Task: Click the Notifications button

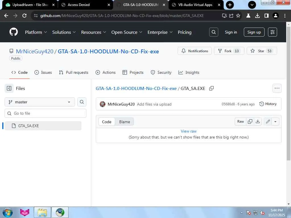Action: point(194,51)
